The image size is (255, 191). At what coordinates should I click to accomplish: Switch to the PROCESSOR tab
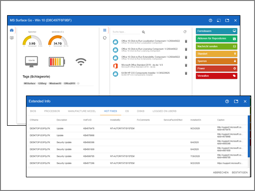(52, 111)
